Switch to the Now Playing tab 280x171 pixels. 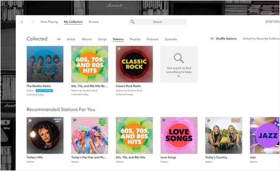49,22
